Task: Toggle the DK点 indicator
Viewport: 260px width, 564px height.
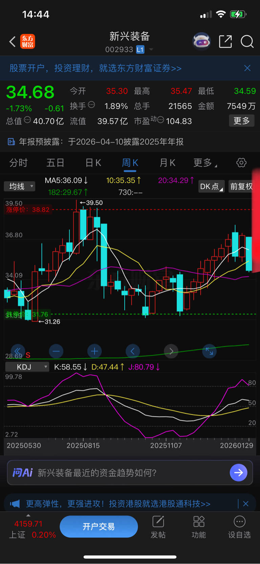Action: 212,187
